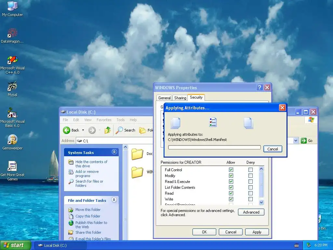Screen dimensions: 333x250
Task: Click the greyed Forward arrow in Explorer
Action: pyautogui.click(x=92, y=130)
